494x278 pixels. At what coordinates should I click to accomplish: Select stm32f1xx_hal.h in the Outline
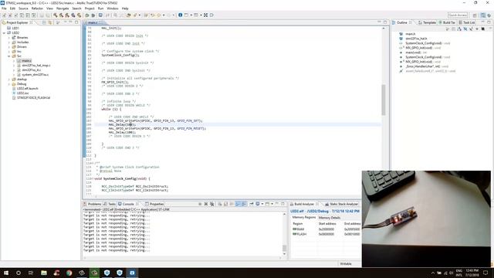416,39
